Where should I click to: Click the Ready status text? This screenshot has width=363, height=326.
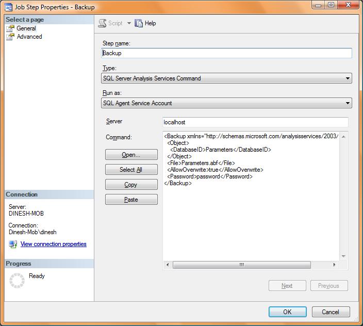[37, 276]
